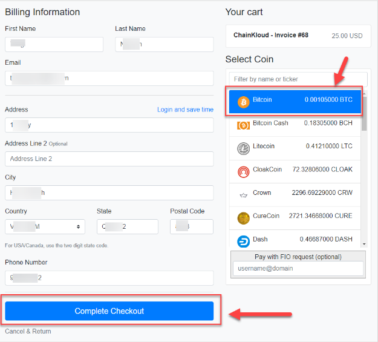
Task: Click the Litecoin name label
Action: (x=264, y=146)
